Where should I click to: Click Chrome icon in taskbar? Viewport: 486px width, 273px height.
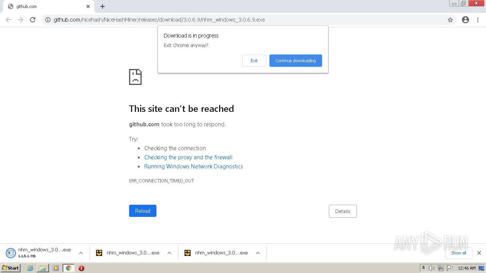68,268
